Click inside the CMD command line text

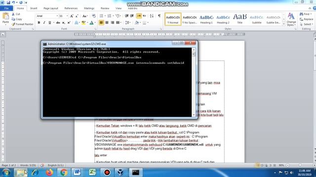113,63
